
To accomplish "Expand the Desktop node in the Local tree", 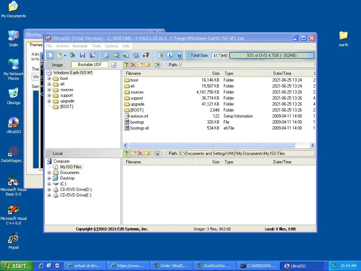I will pos(49,178).
